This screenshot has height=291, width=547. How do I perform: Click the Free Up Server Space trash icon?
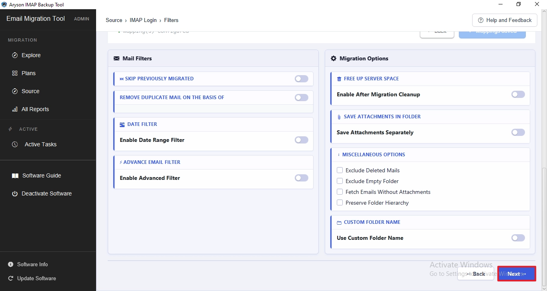click(x=339, y=79)
